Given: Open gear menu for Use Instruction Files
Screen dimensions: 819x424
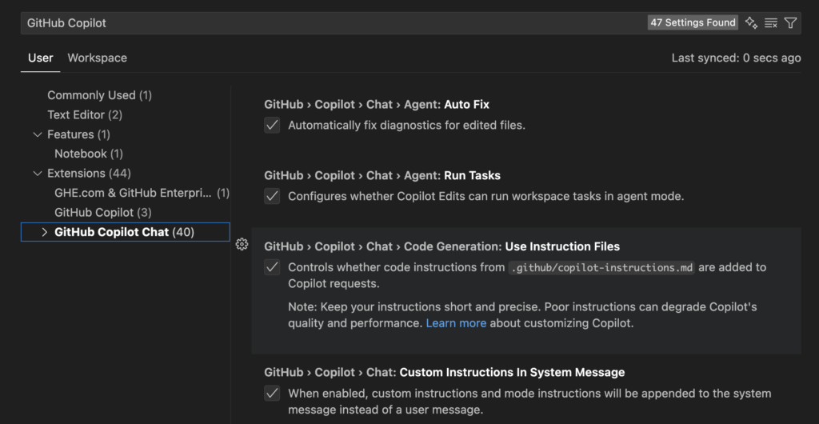Looking at the screenshot, I should click(x=242, y=244).
